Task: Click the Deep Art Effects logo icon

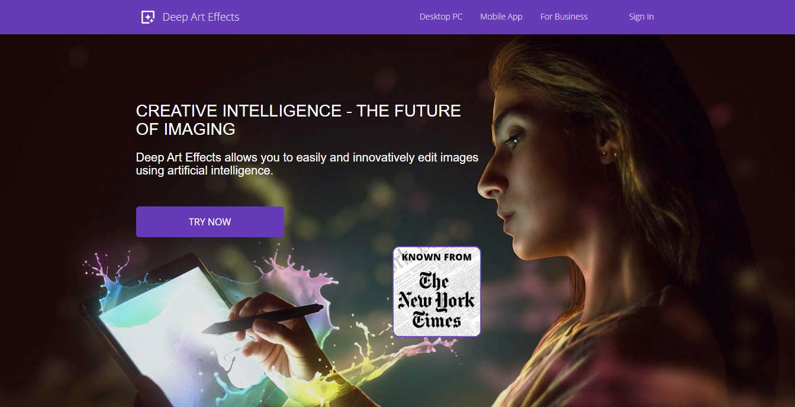Action: pyautogui.click(x=148, y=17)
